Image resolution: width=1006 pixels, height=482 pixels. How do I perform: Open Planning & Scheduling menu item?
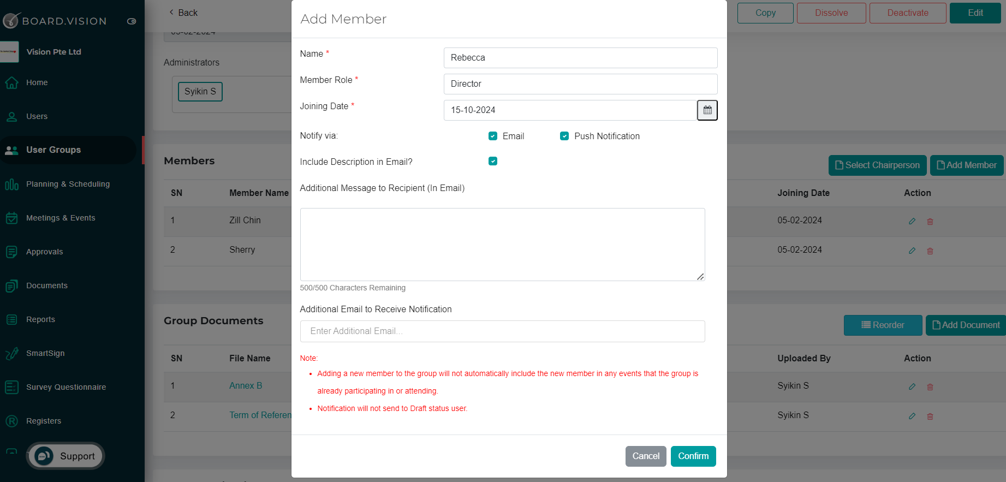coord(68,184)
